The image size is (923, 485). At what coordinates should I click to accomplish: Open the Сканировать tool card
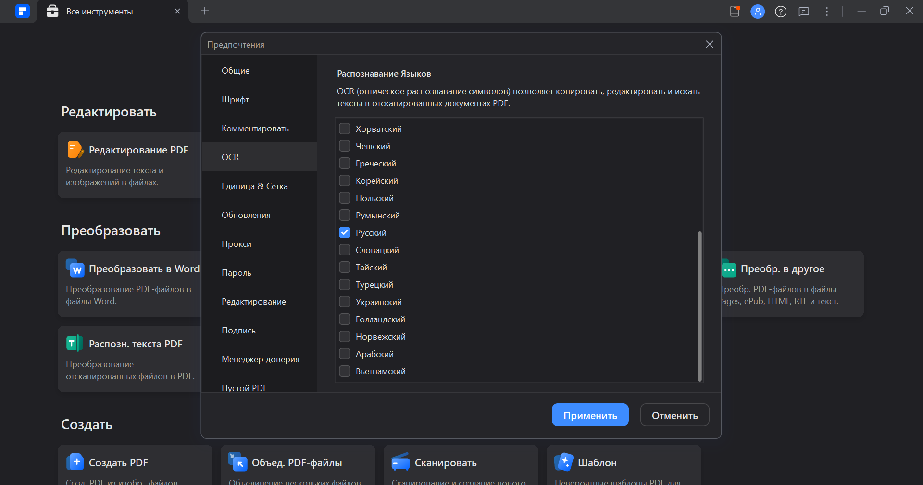pos(461,465)
